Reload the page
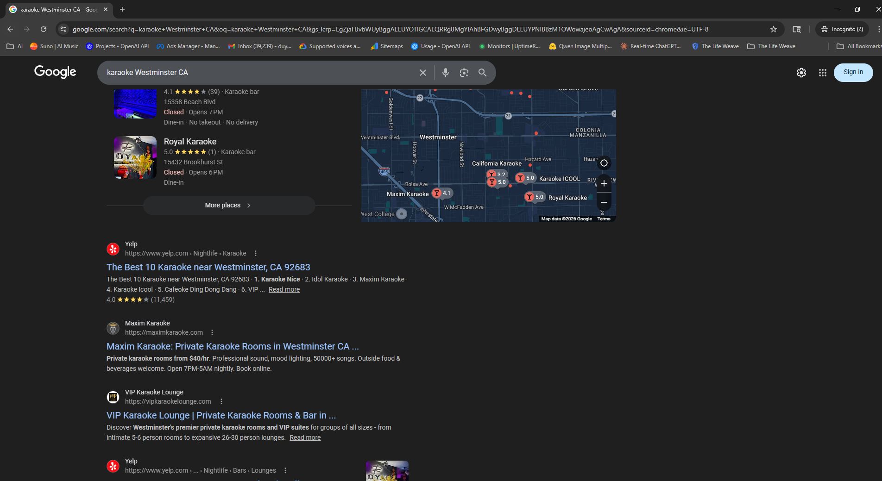882x481 pixels. (44, 29)
